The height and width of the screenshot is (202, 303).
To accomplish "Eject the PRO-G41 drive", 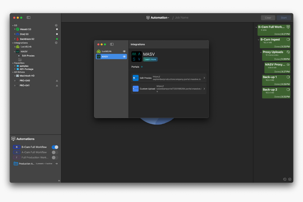I will click(57, 85).
